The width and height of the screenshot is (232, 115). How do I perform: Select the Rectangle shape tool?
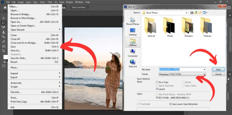tap(3, 46)
